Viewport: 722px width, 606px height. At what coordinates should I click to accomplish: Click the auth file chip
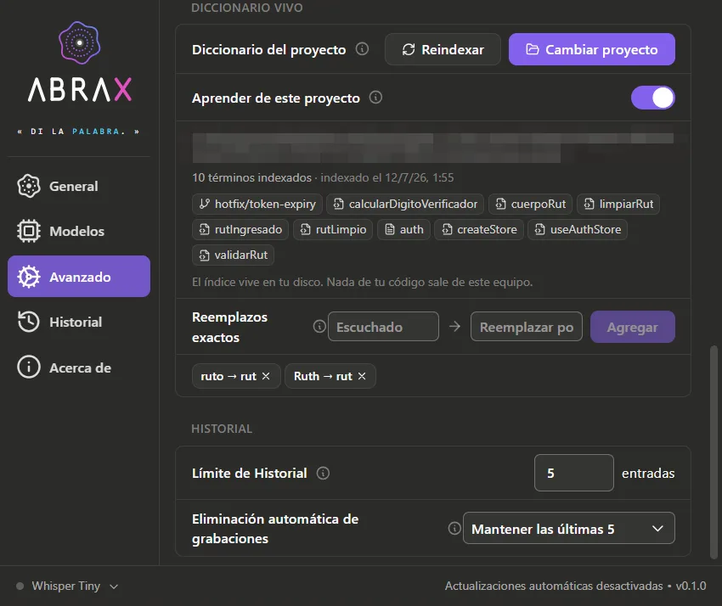[x=403, y=229]
